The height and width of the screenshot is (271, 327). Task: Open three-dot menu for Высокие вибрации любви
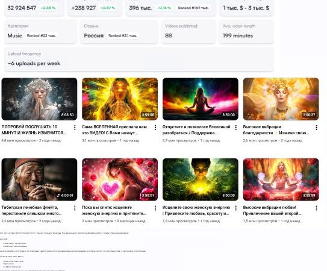[316, 208]
